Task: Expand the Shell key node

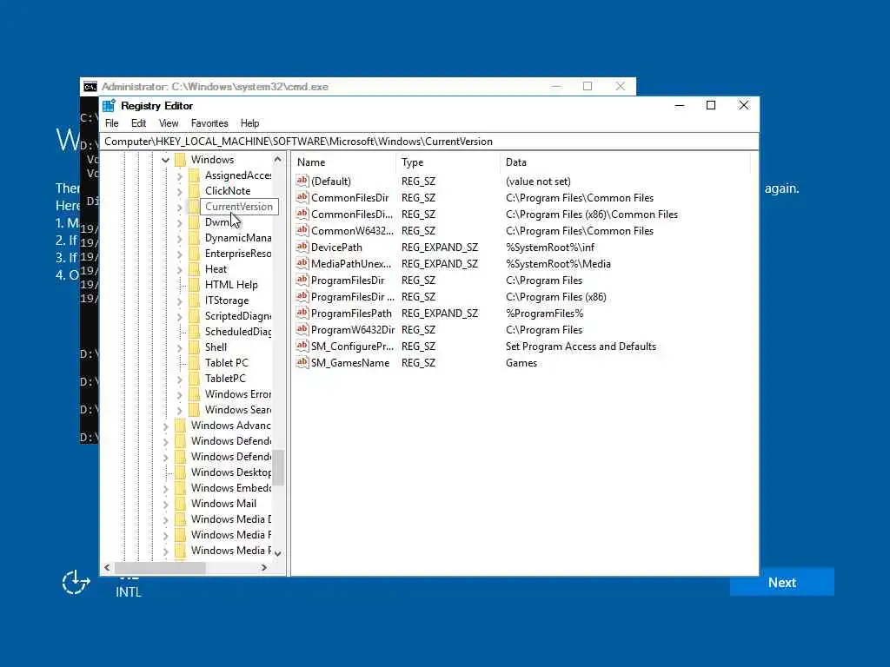Action: (179, 348)
